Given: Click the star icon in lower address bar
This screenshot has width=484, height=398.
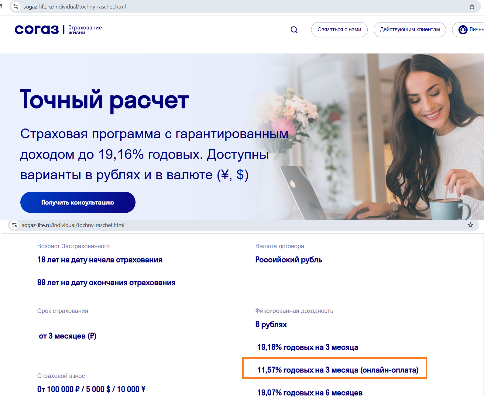Looking at the screenshot, I should click(470, 225).
